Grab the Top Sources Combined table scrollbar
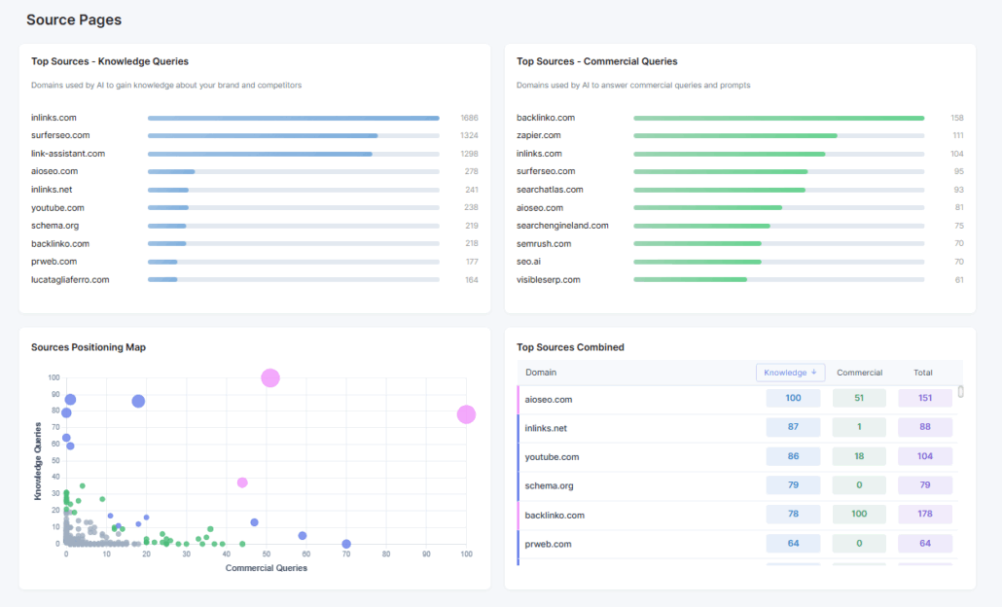This screenshot has width=1002, height=607. coord(960,392)
